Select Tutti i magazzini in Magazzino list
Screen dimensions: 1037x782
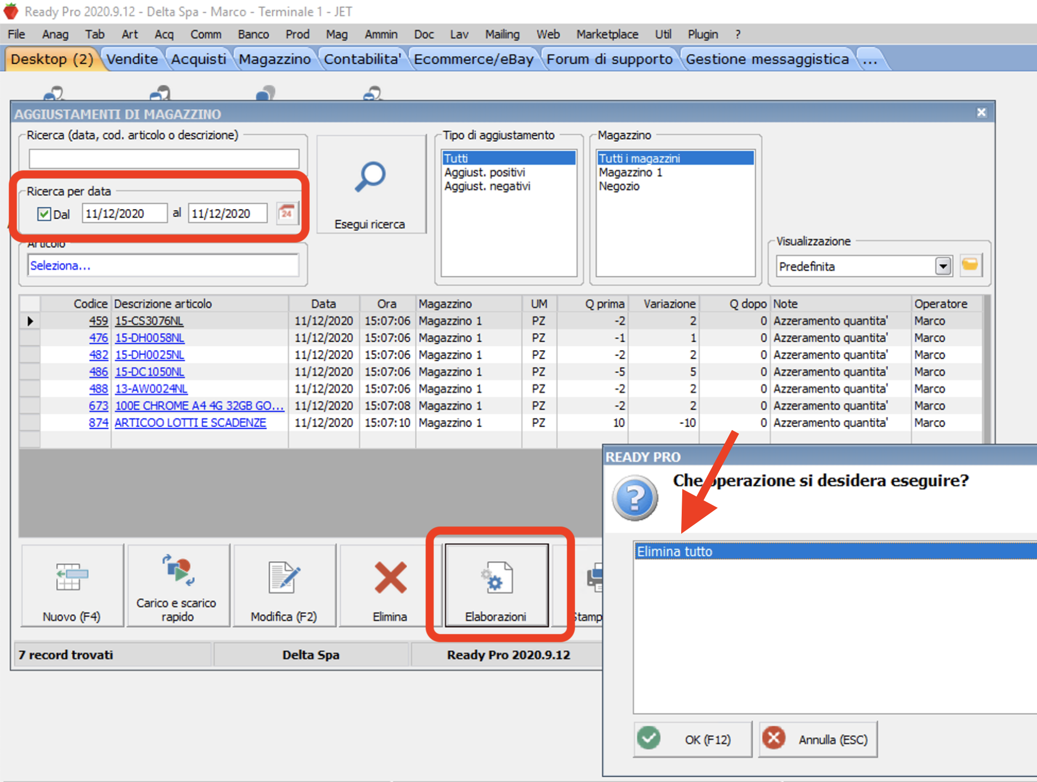pos(675,158)
